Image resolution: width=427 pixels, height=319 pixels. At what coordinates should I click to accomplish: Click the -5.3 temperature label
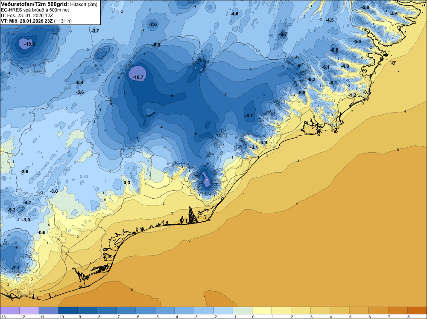(x=12, y=210)
